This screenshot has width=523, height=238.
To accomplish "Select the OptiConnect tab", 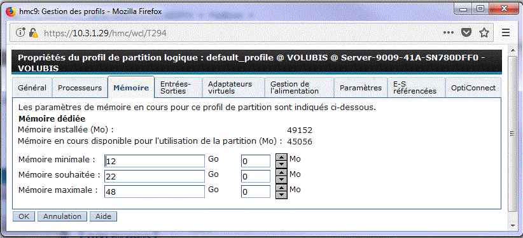I will pos(473,88).
